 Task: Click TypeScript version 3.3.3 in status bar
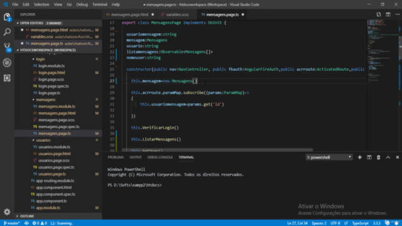[376, 223]
